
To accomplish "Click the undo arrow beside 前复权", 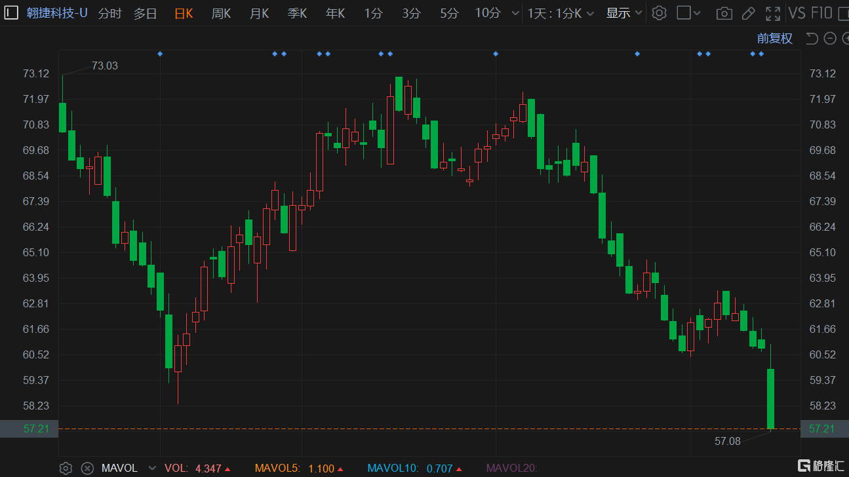I will 812,39.
